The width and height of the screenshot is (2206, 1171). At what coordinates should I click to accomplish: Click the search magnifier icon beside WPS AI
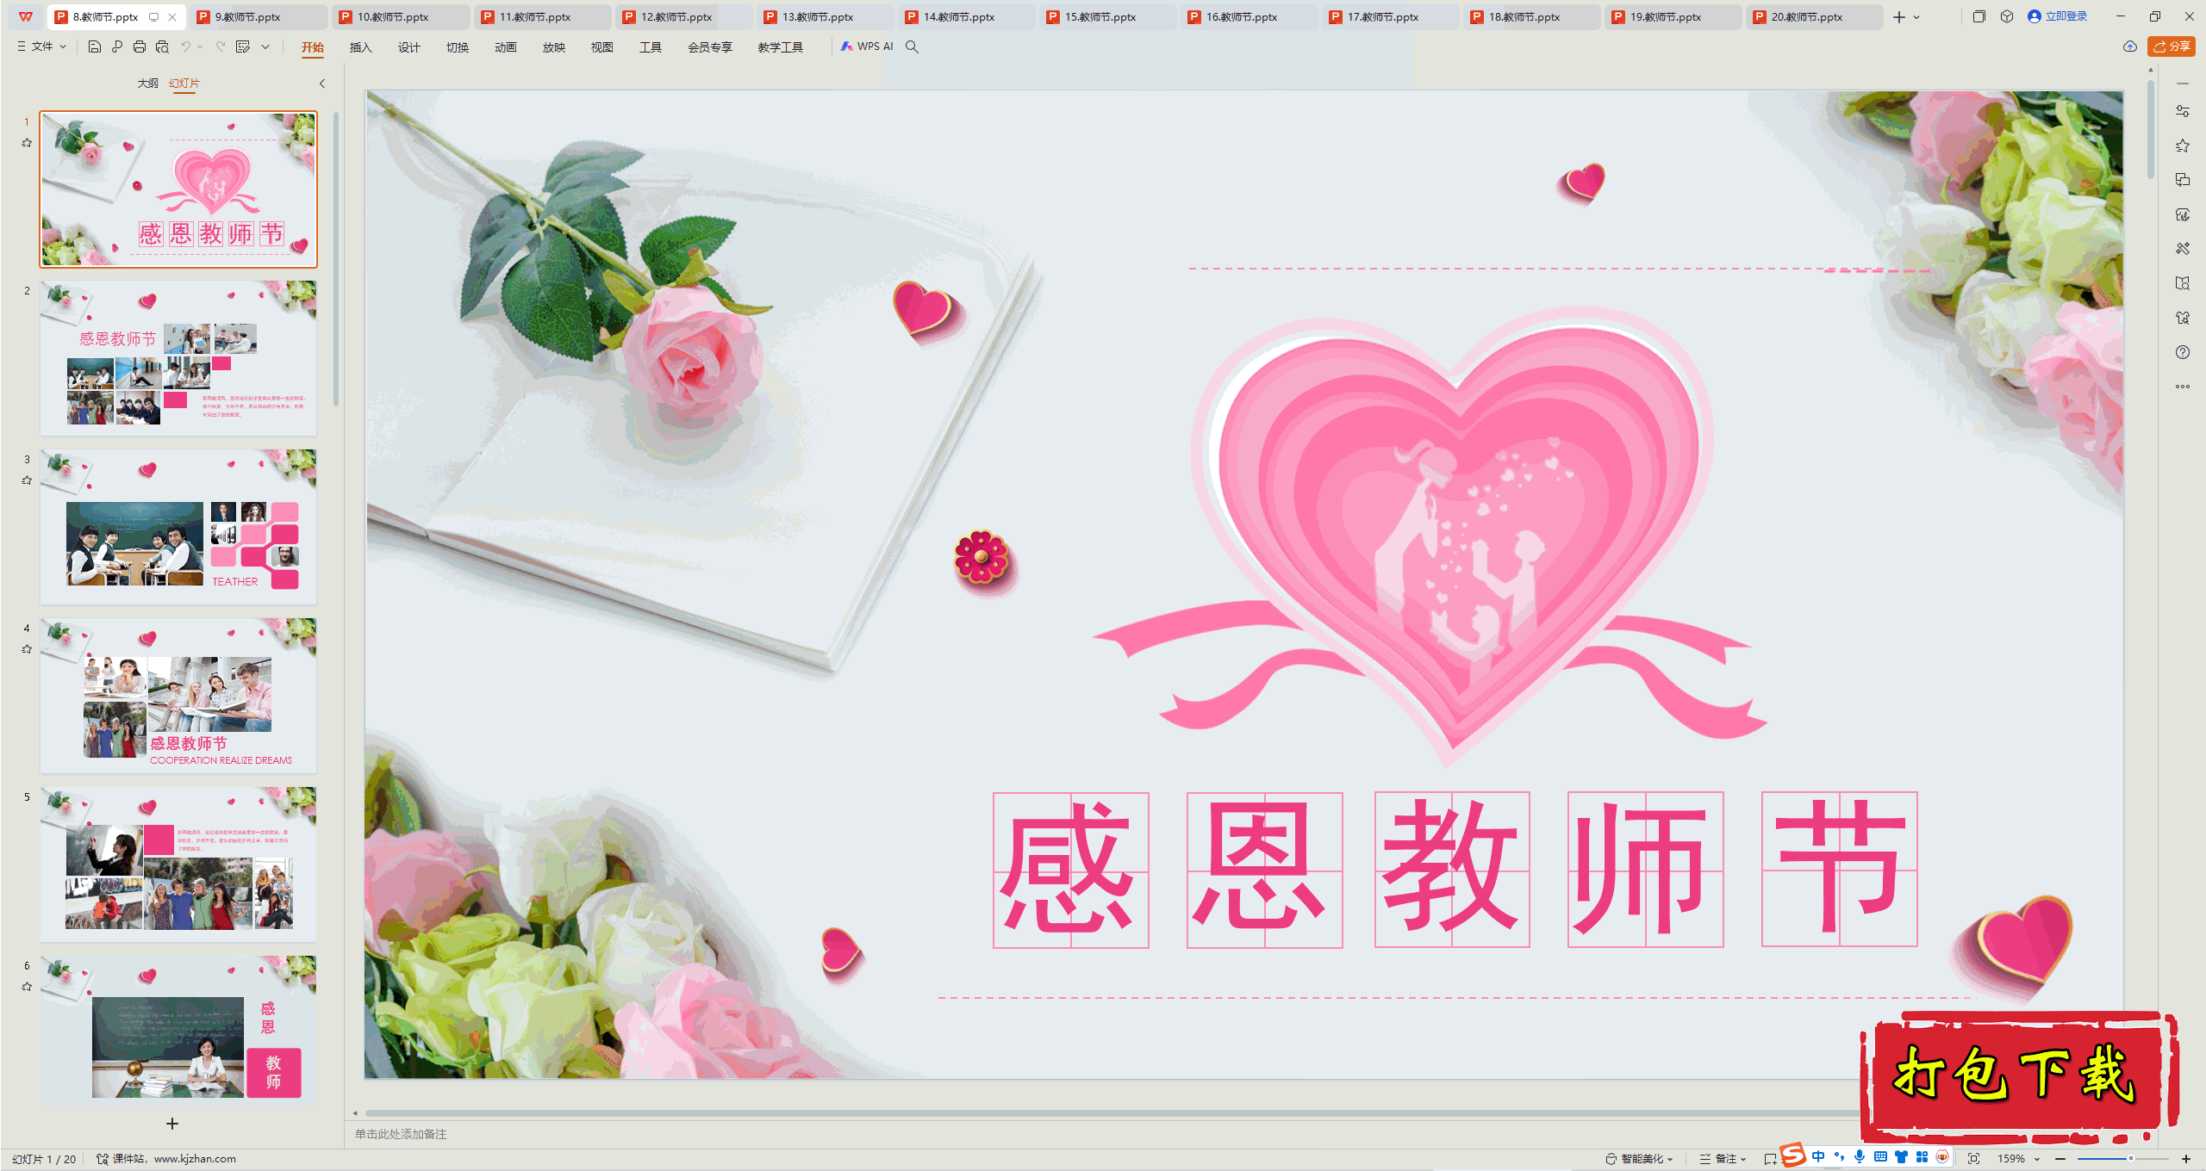912,46
